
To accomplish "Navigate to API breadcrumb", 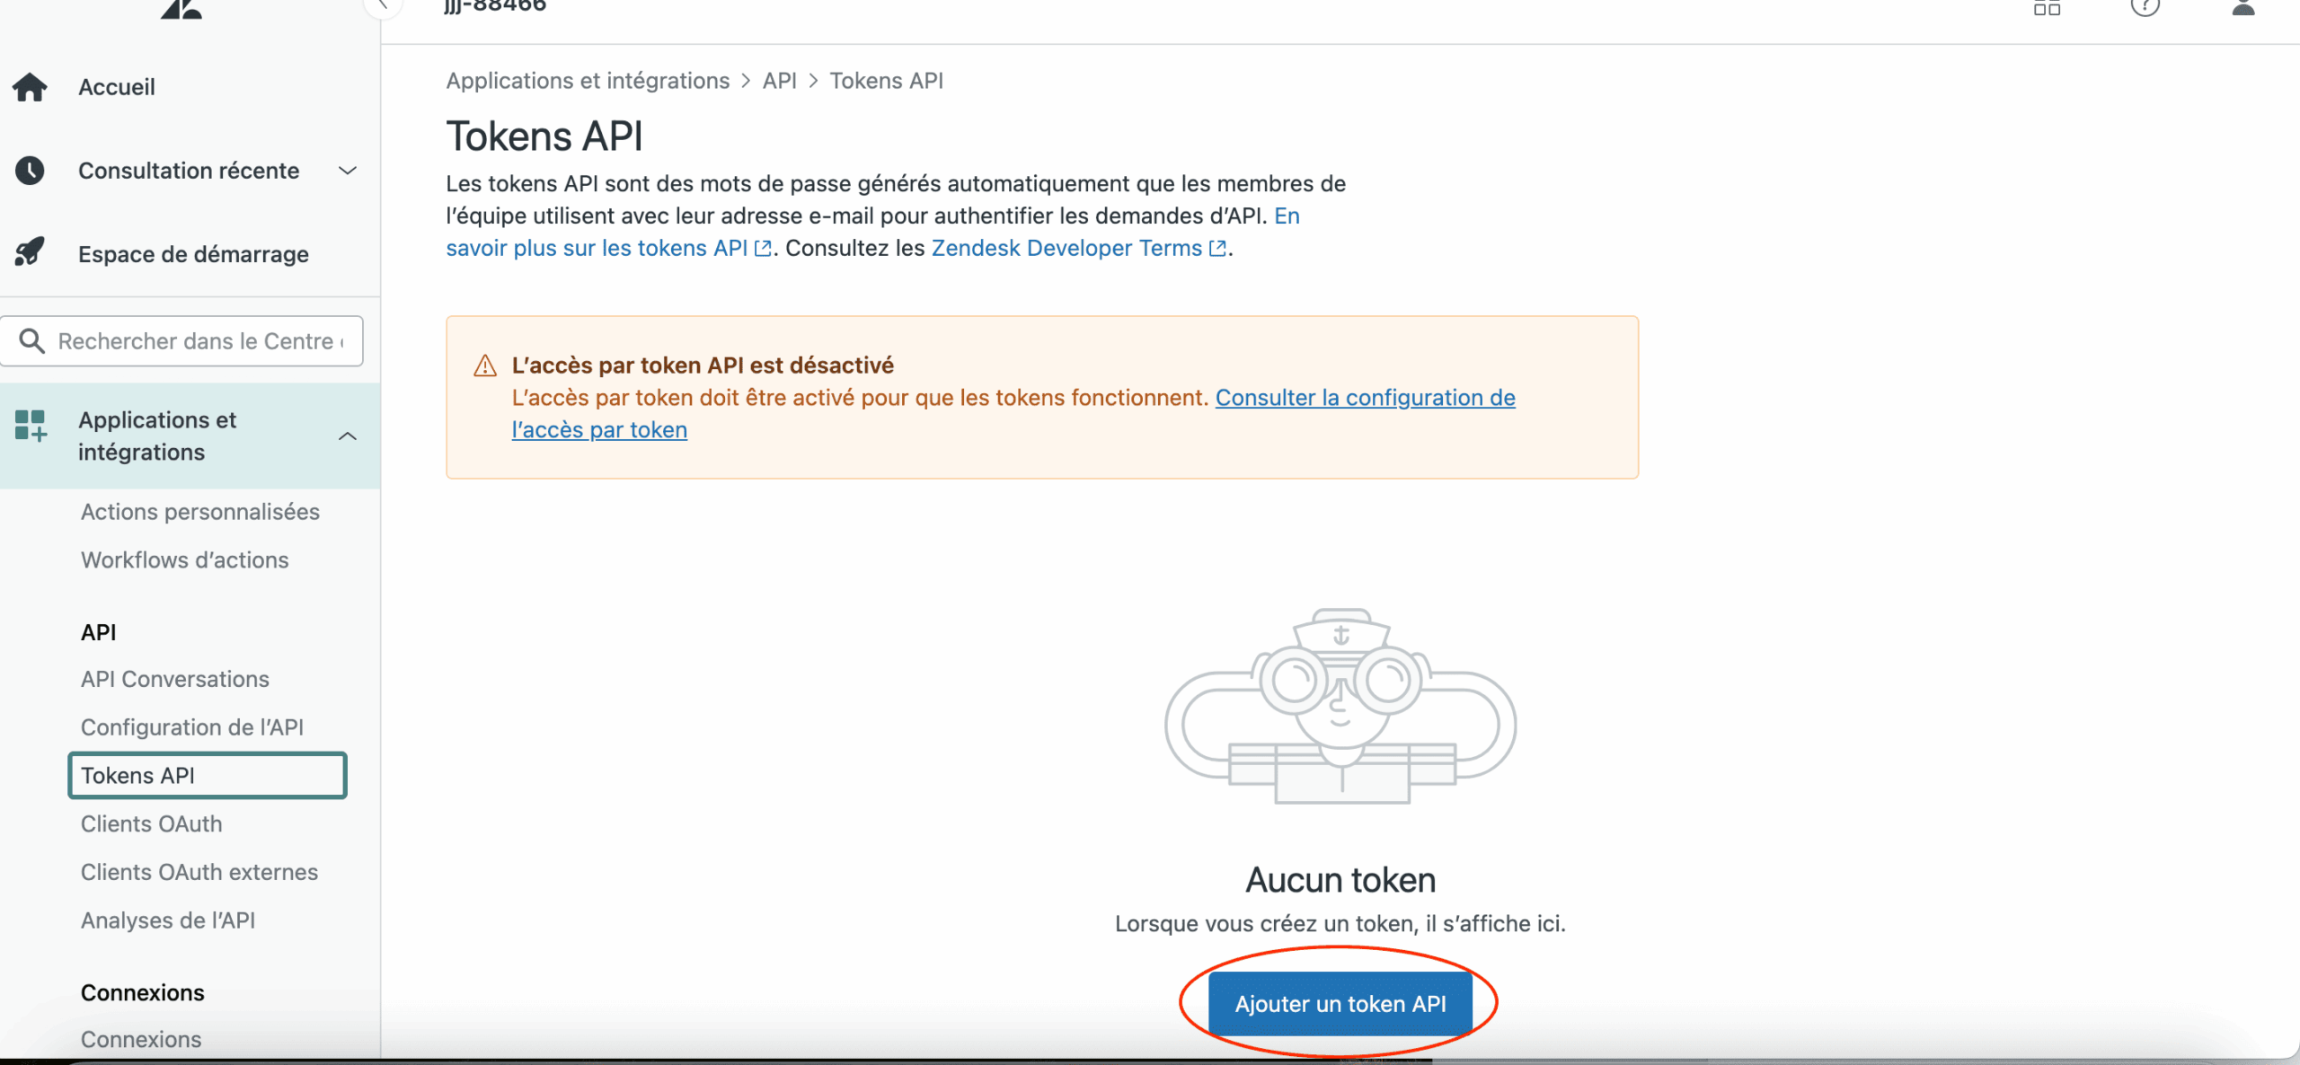I will tap(779, 81).
